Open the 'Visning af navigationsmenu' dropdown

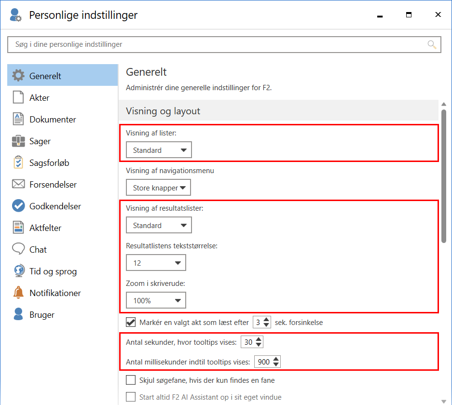point(158,188)
